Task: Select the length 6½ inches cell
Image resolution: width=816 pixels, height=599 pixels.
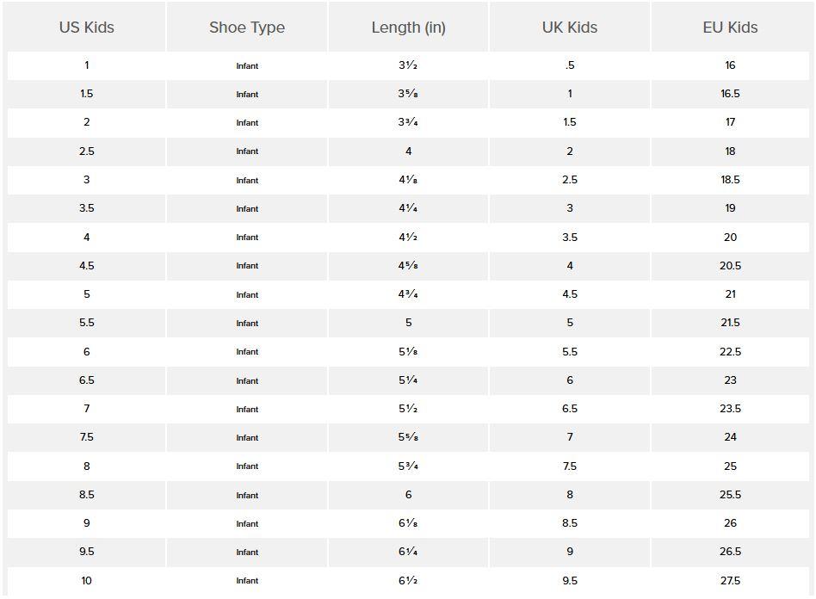Action: (x=408, y=581)
